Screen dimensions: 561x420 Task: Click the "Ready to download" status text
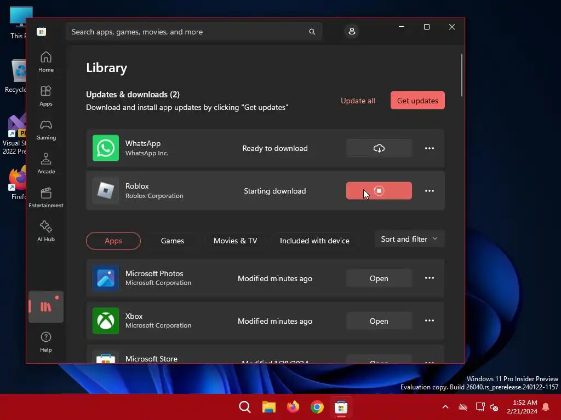275,148
